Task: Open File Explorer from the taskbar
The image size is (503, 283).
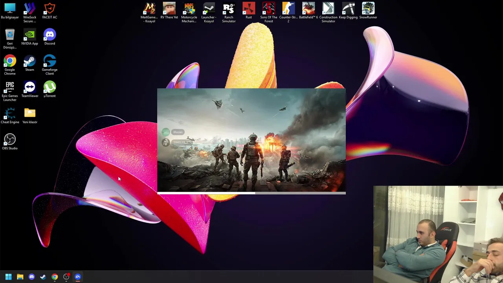Action: 20,277
